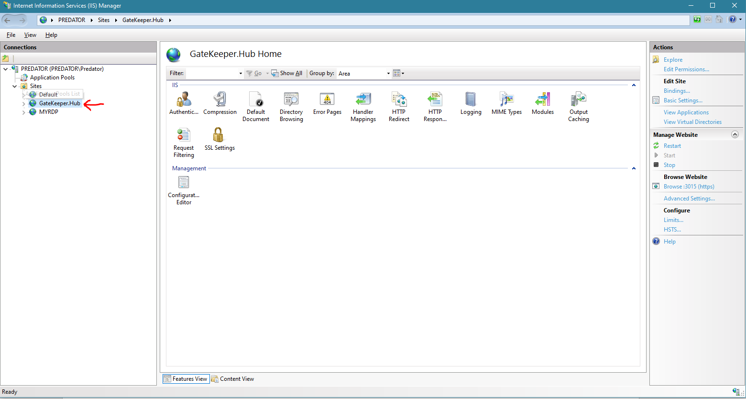
Task: Click the Bindings link
Action: [677, 91]
